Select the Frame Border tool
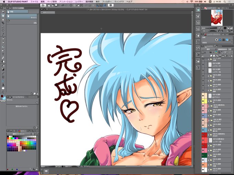The width and height of the screenshot is (234, 175). point(3,77)
